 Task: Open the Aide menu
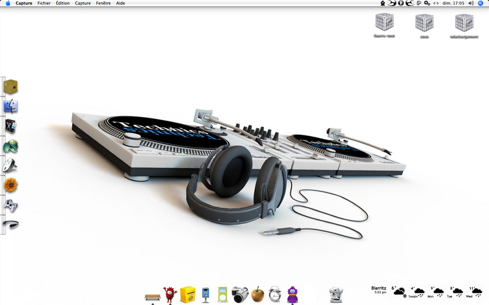(x=120, y=3)
